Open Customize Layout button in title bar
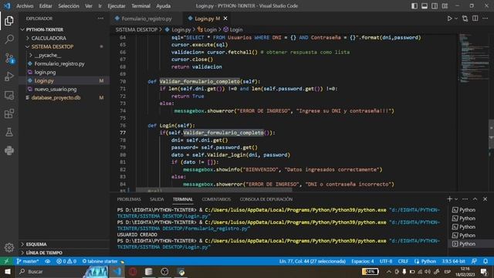494x278 pixels. 445,6
